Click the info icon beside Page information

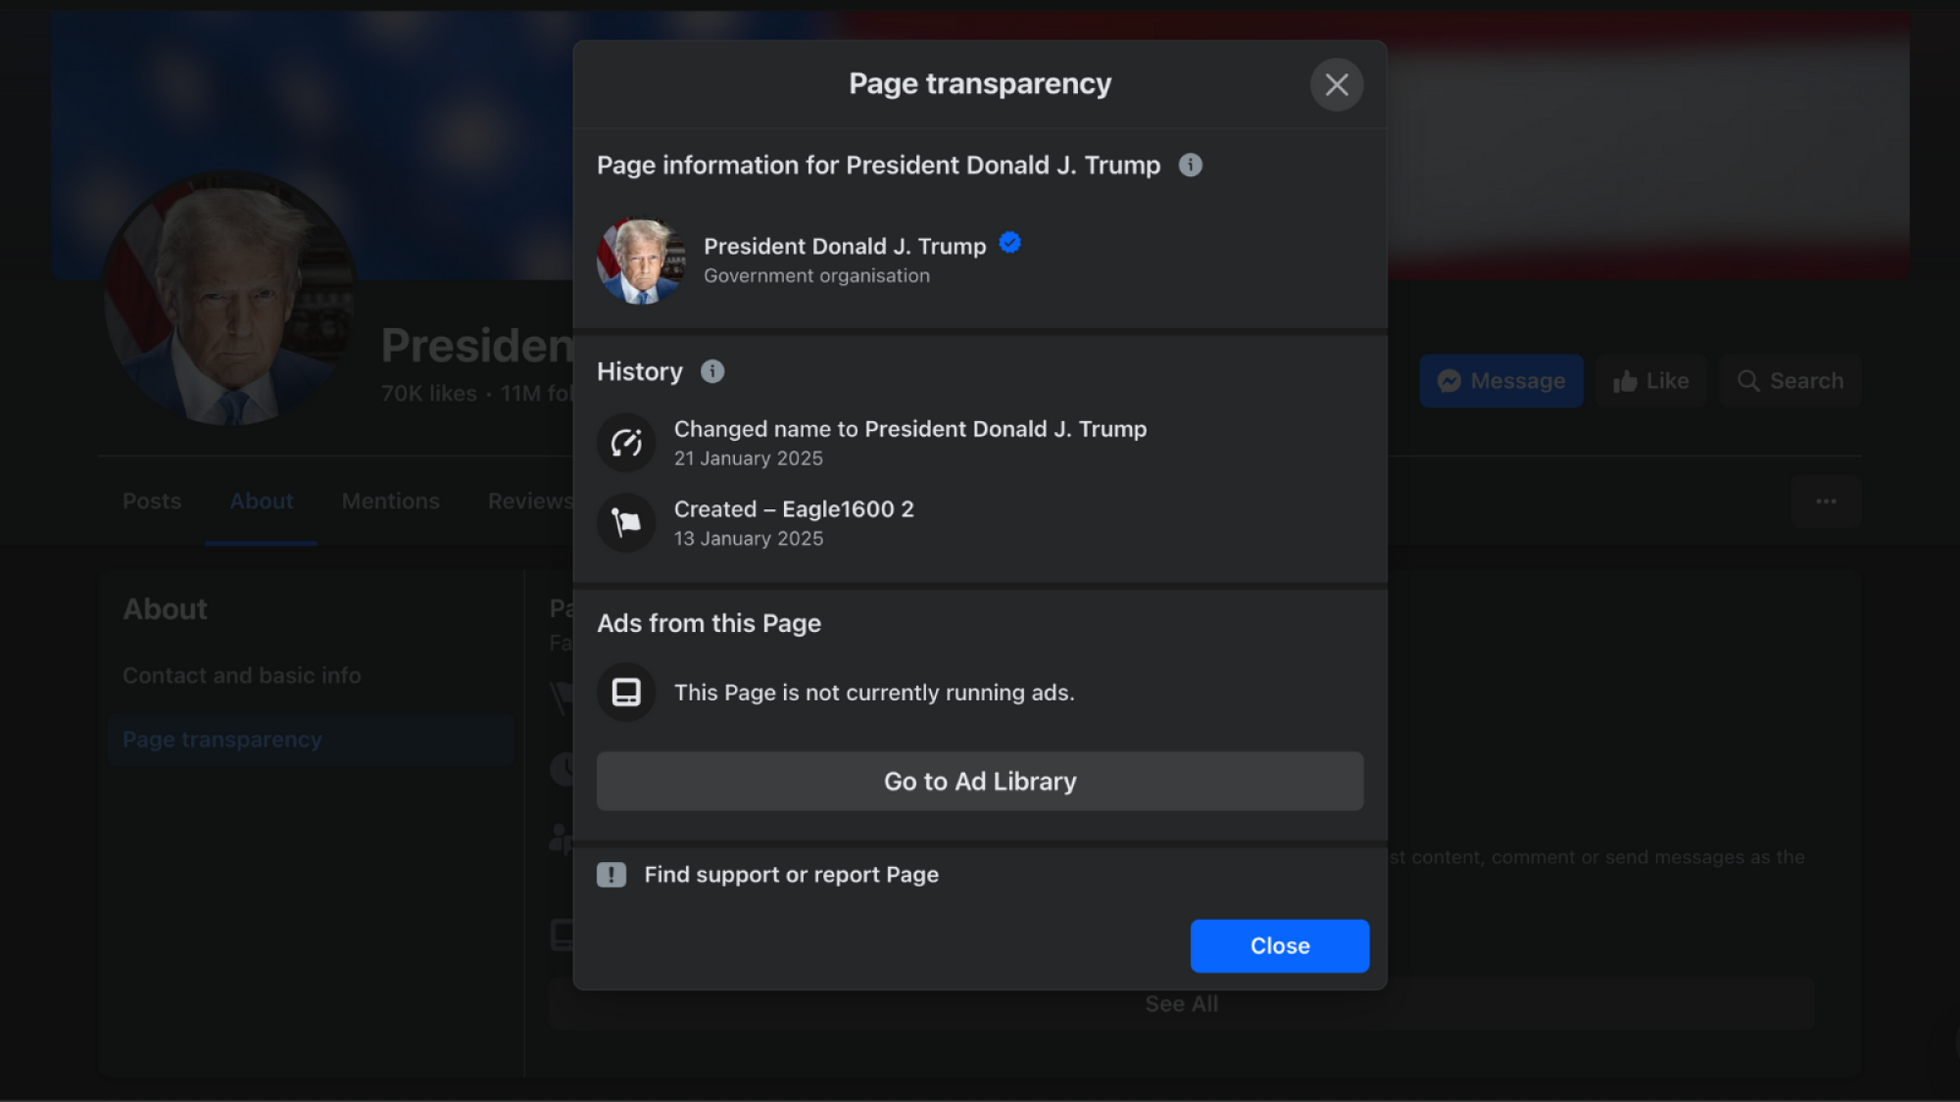[1192, 165]
